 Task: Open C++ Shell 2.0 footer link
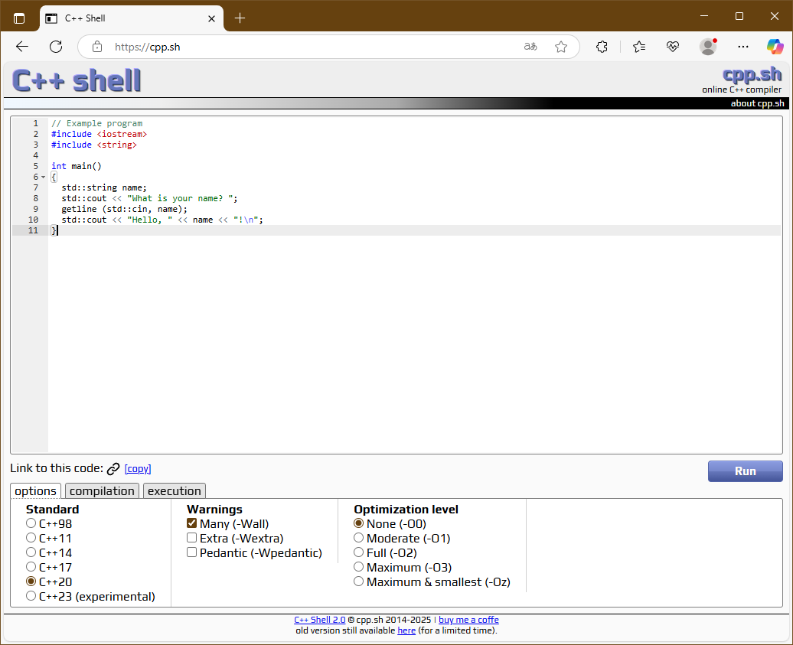(x=320, y=620)
